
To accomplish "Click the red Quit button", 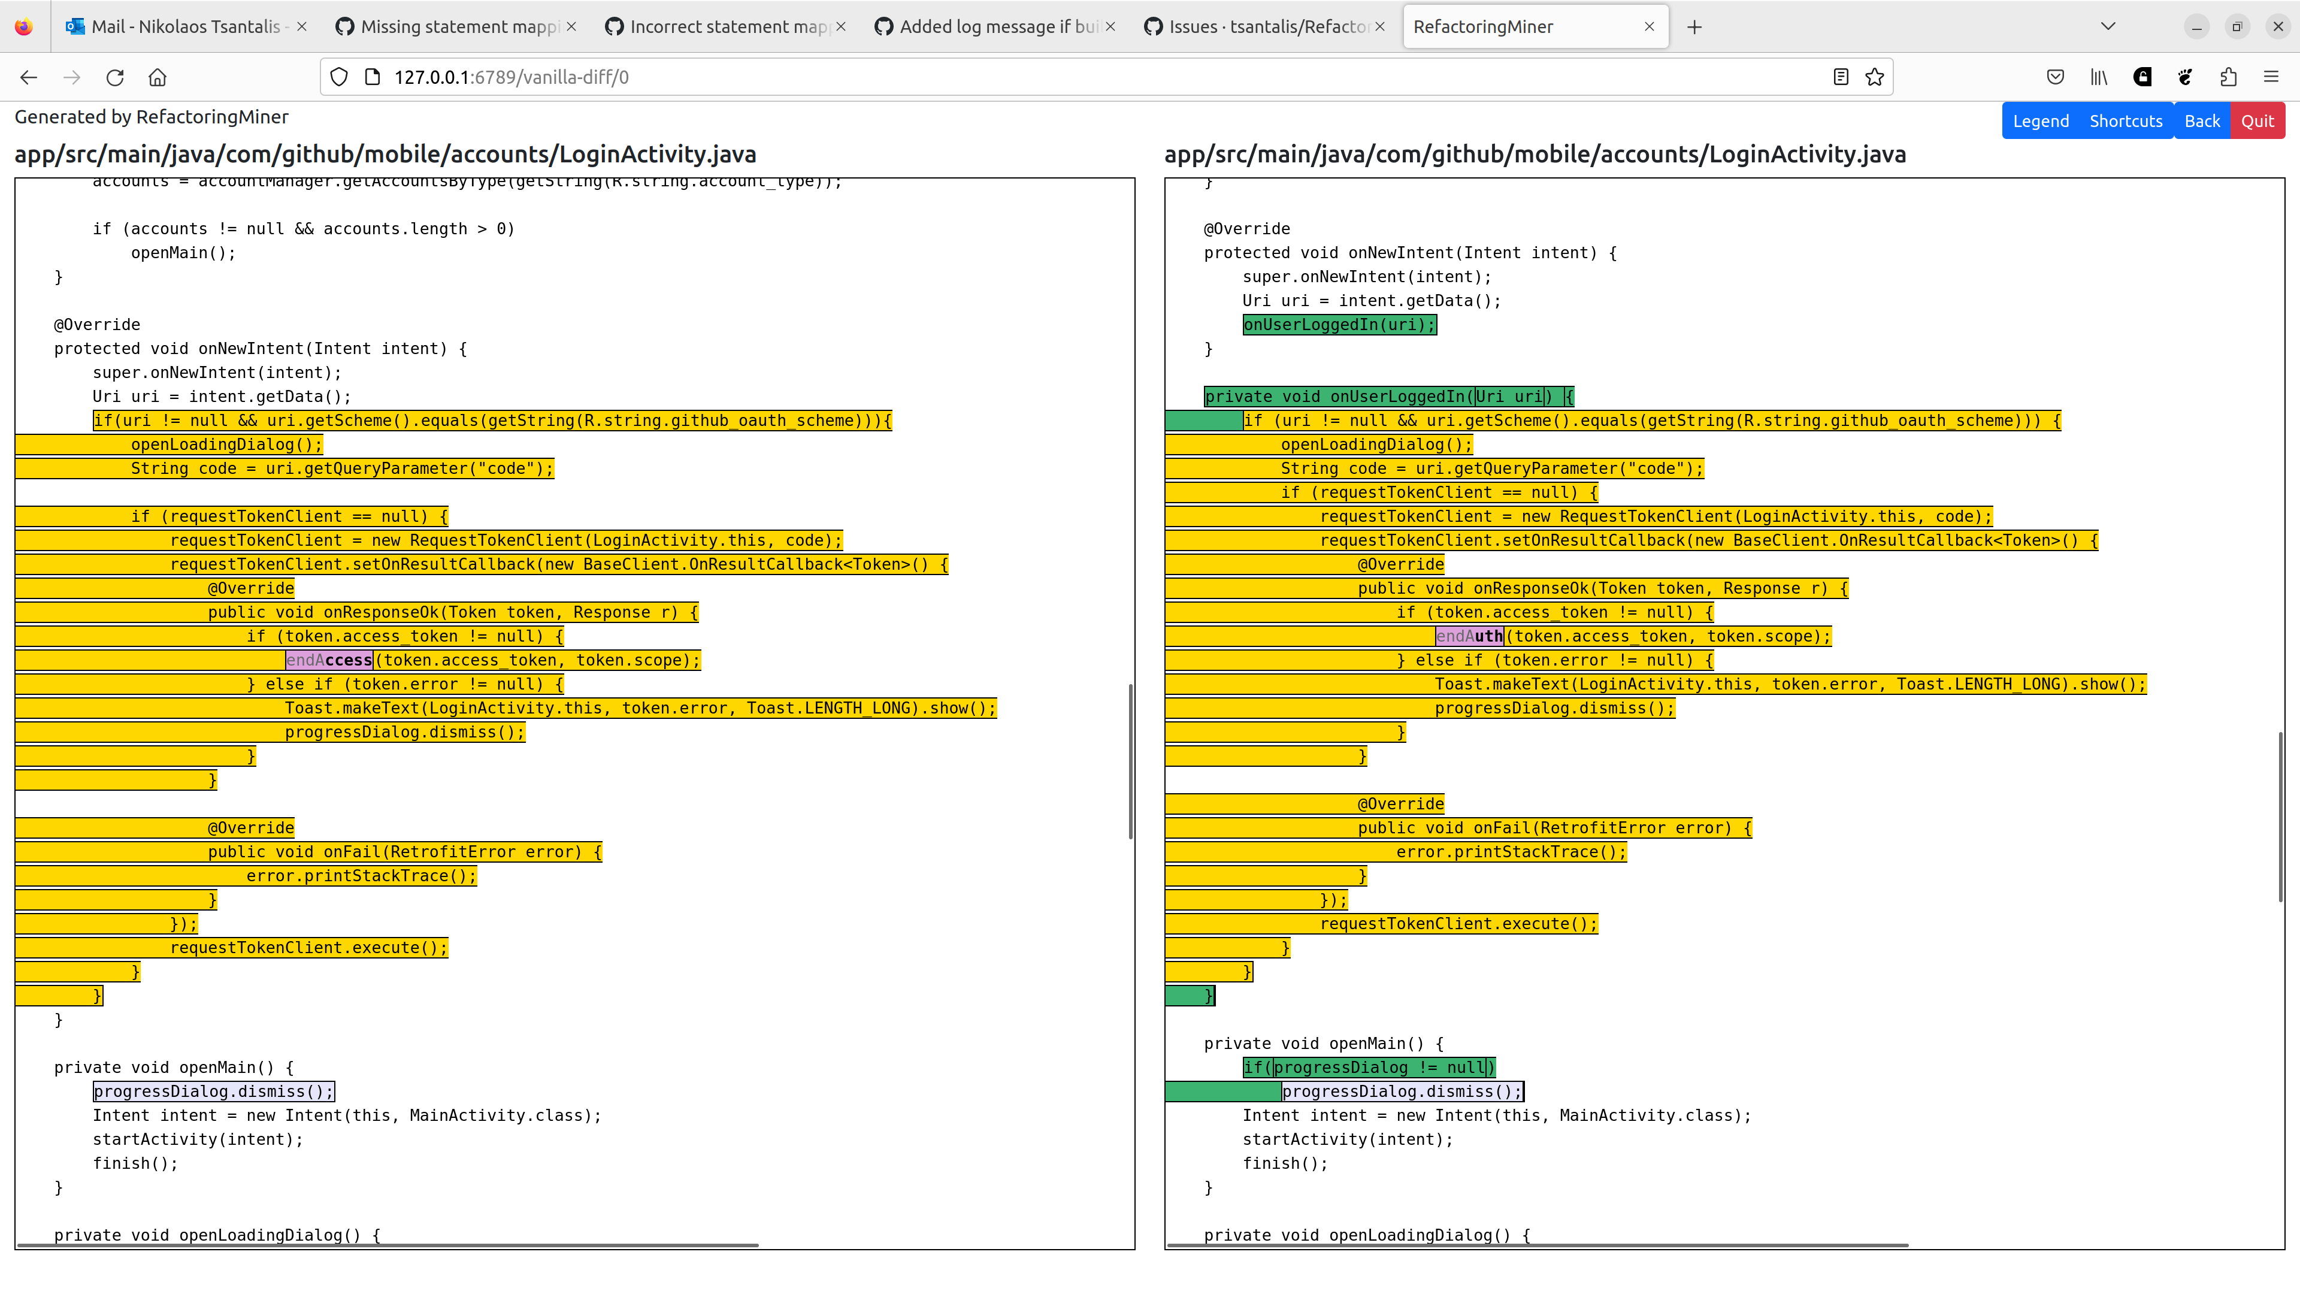I will tap(2257, 122).
